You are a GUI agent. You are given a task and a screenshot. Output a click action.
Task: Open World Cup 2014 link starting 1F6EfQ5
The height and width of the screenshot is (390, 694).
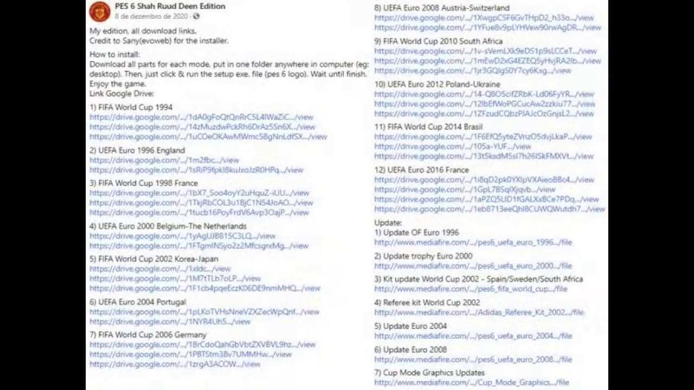tap(483, 136)
